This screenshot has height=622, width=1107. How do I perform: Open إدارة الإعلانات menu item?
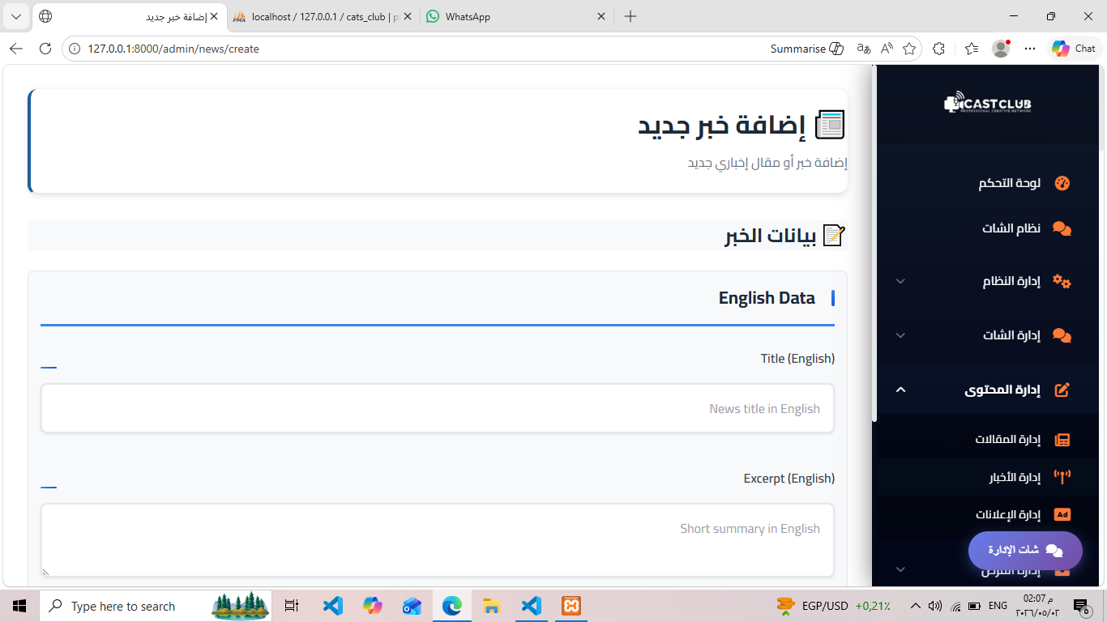point(987,514)
